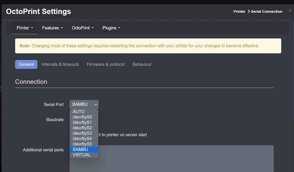Open the Printer settings menu
Screen dimensions: 294x172
tap(25, 28)
